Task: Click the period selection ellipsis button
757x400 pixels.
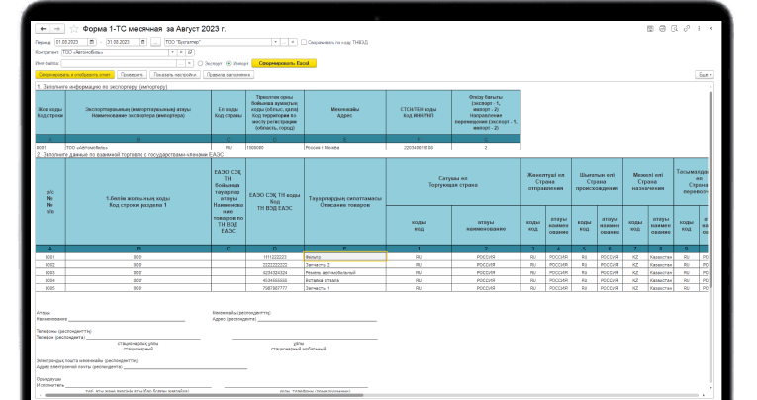Action: [x=155, y=42]
